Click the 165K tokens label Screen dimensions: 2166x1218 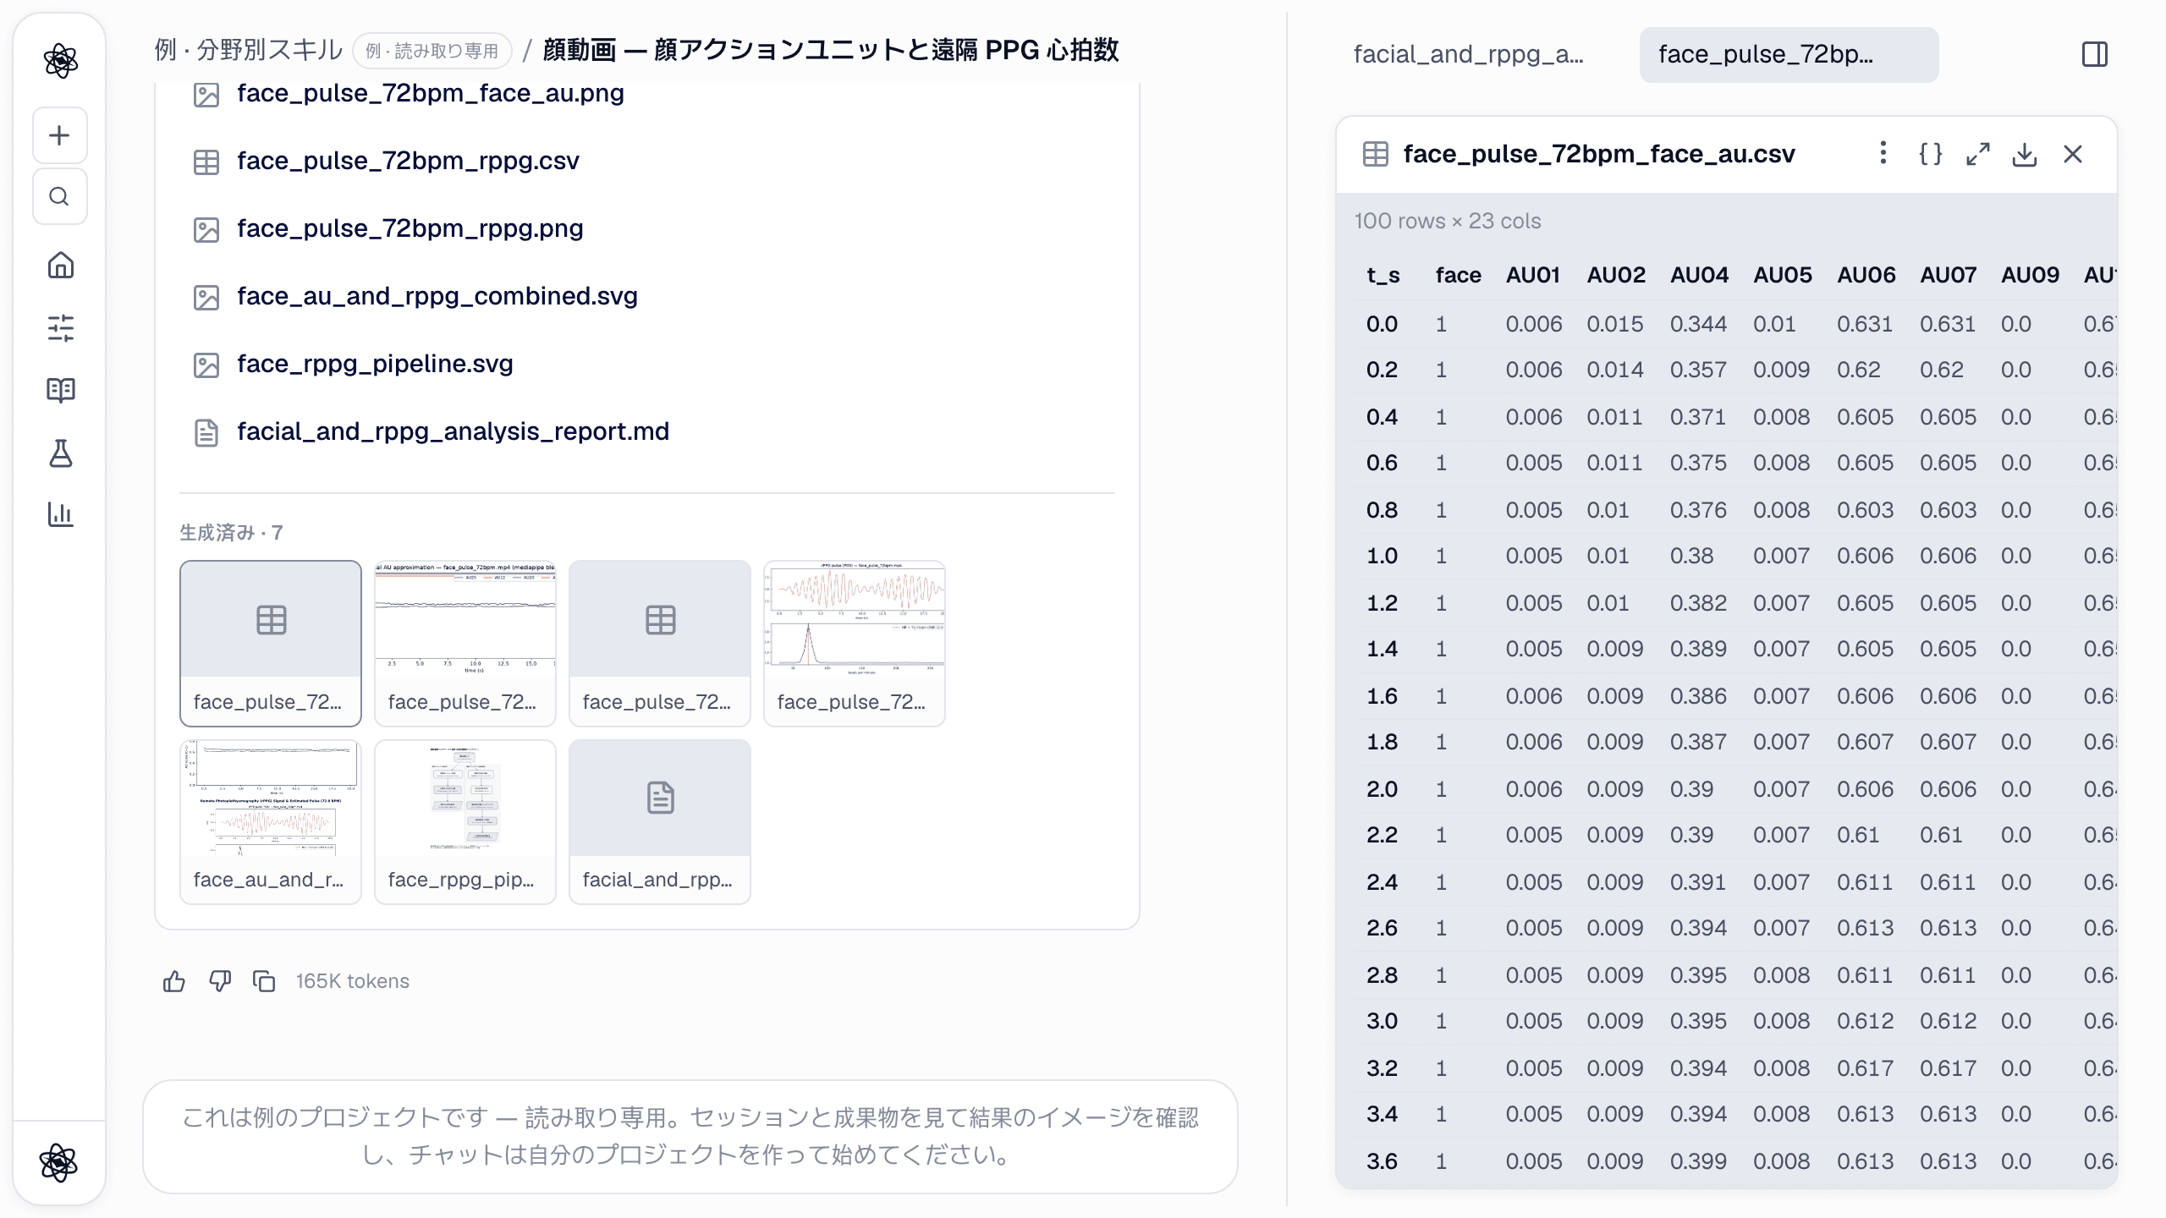[352, 981]
